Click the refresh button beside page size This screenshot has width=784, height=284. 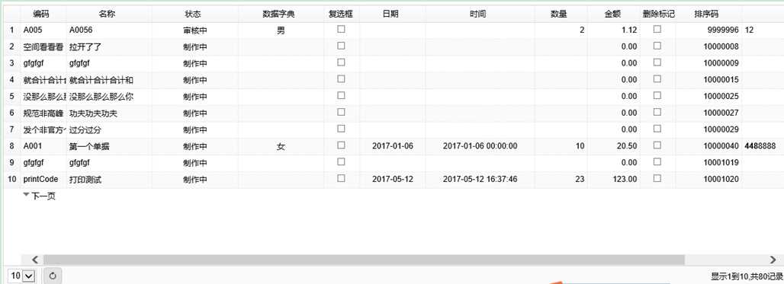[53, 276]
